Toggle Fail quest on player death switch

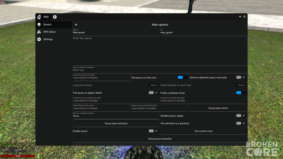coord(153,93)
